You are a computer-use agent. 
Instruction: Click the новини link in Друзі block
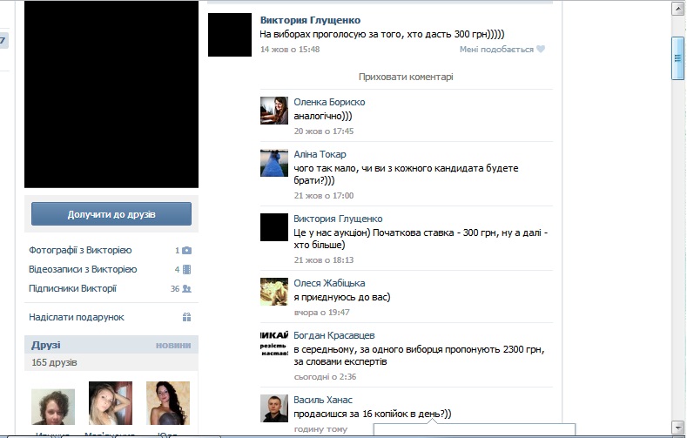(x=172, y=346)
